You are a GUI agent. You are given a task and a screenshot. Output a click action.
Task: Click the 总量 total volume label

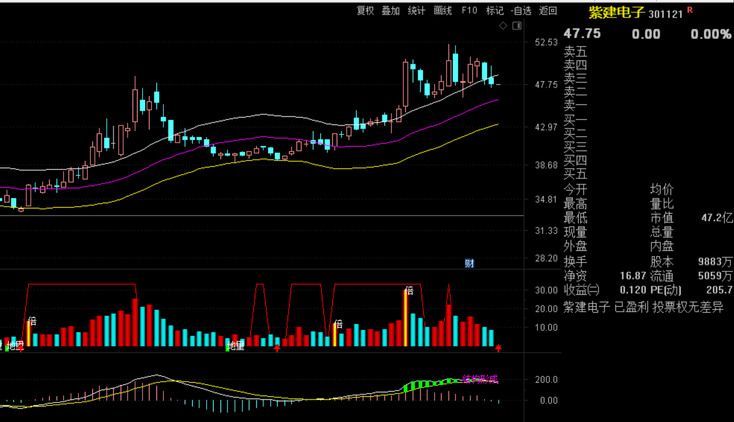662,232
